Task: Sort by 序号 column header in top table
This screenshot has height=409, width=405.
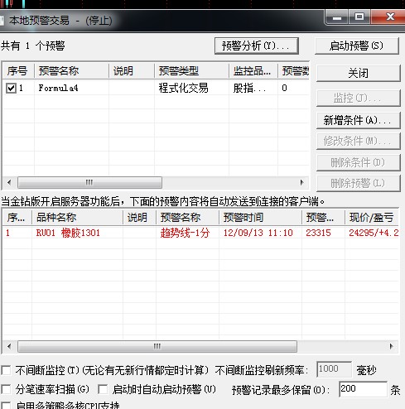Action: point(18,71)
